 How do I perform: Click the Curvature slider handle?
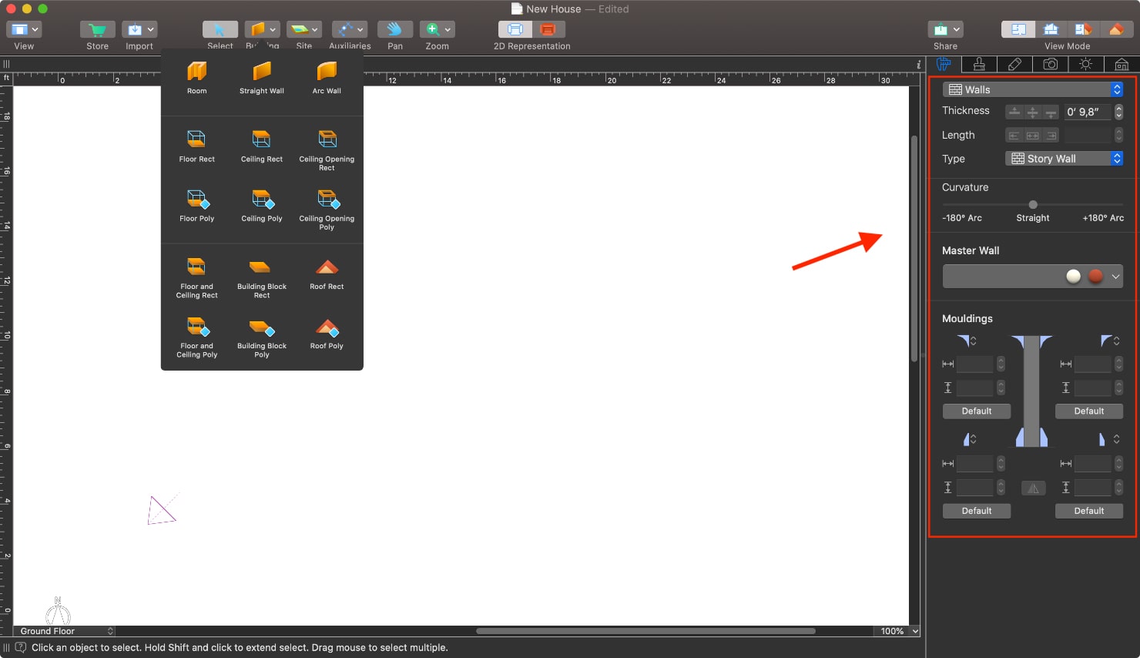(1033, 204)
